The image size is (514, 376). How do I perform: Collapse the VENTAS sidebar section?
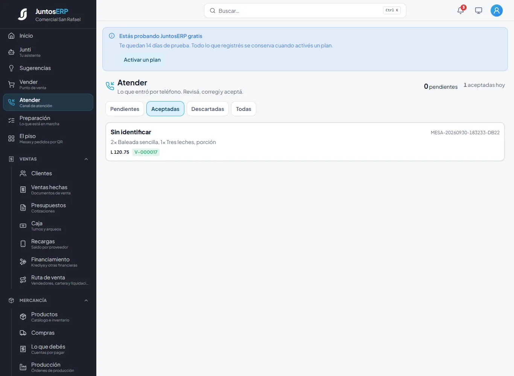pos(86,159)
